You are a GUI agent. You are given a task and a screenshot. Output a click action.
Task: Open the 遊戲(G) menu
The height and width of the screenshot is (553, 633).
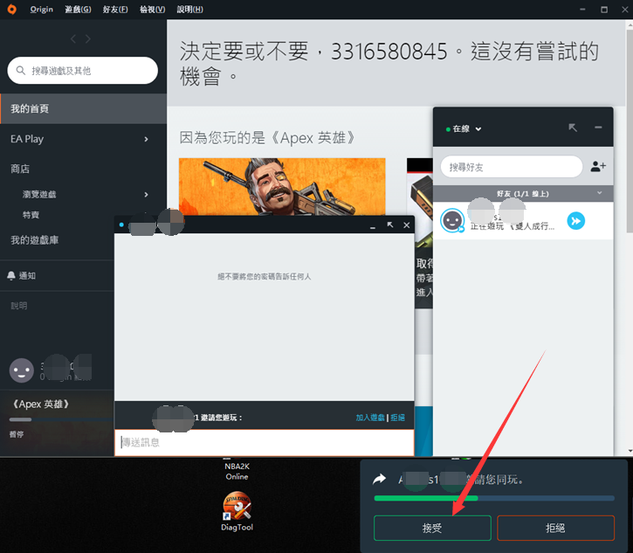[x=78, y=9]
